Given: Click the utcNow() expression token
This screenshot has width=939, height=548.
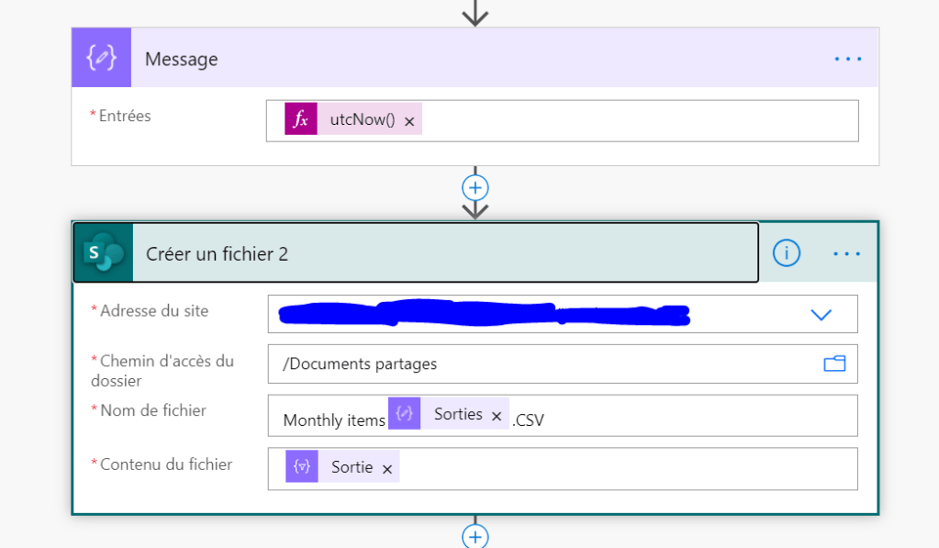Looking at the screenshot, I should point(363,120).
